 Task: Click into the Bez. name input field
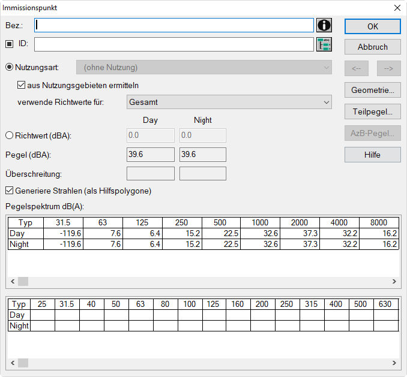(x=174, y=25)
